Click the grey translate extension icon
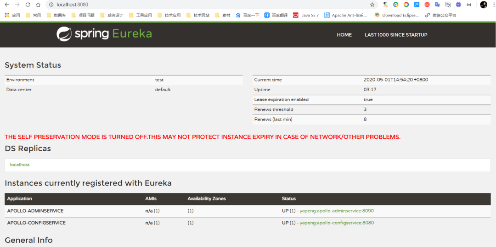 448,5
